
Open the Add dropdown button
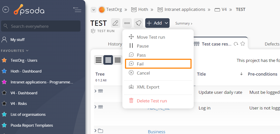coord(157,23)
